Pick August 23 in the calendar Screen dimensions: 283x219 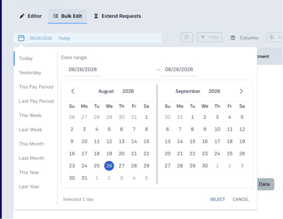tap(72, 166)
